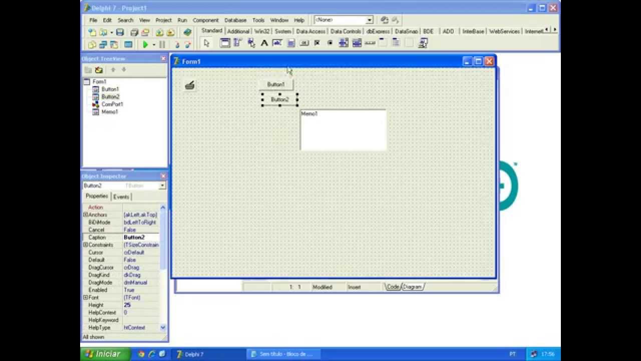Click the Pause program icon
The image size is (641, 361).
162,45
